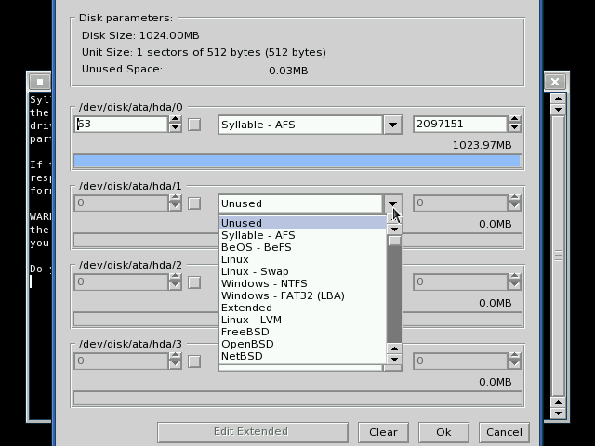Screen dimensions: 595x446
Task: Collapse the hda/1 "Unused" type dropdown arrow
Action: click(392, 203)
